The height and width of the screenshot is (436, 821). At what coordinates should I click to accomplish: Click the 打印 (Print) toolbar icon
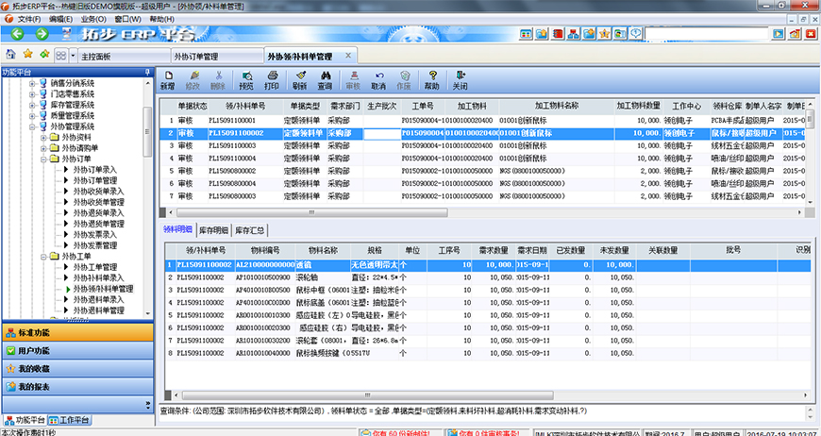[x=272, y=80]
